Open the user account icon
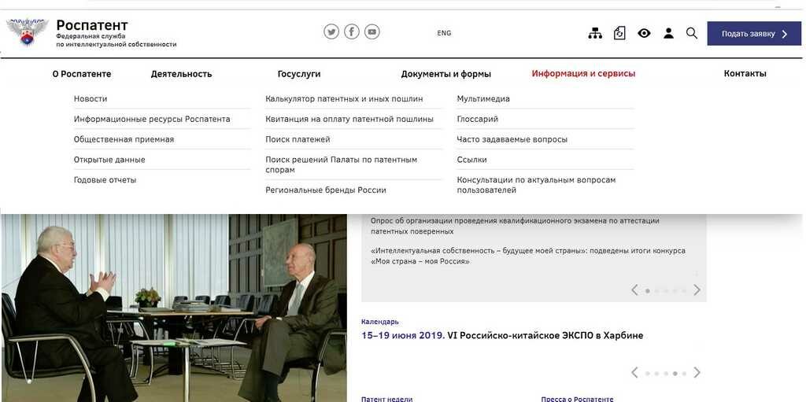The image size is (806, 402). pos(668,33)
